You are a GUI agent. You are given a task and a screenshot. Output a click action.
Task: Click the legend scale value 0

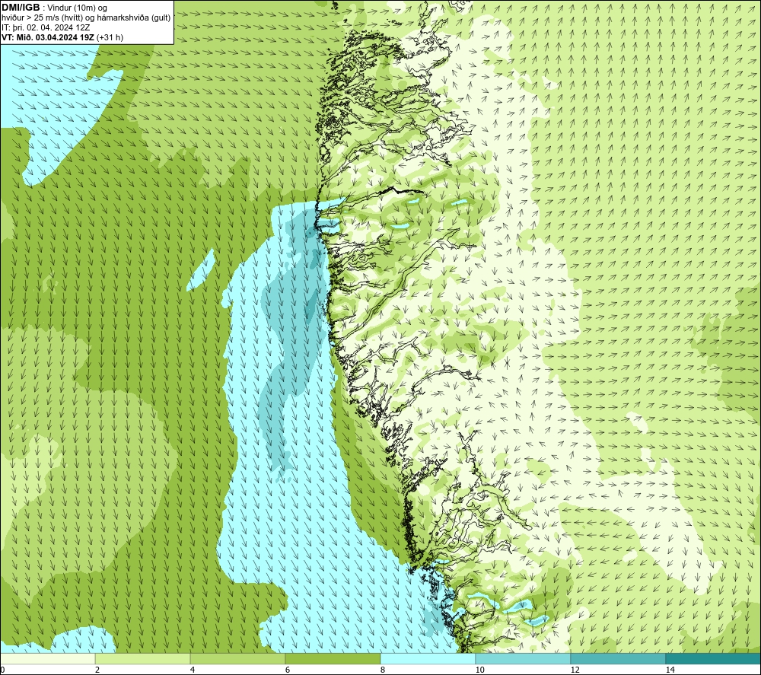2,670
